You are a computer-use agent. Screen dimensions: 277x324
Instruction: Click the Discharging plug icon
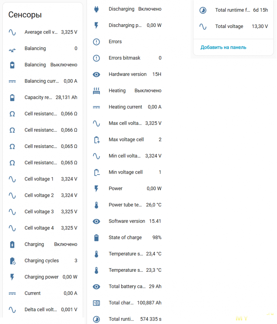click(x=96, y=9)
